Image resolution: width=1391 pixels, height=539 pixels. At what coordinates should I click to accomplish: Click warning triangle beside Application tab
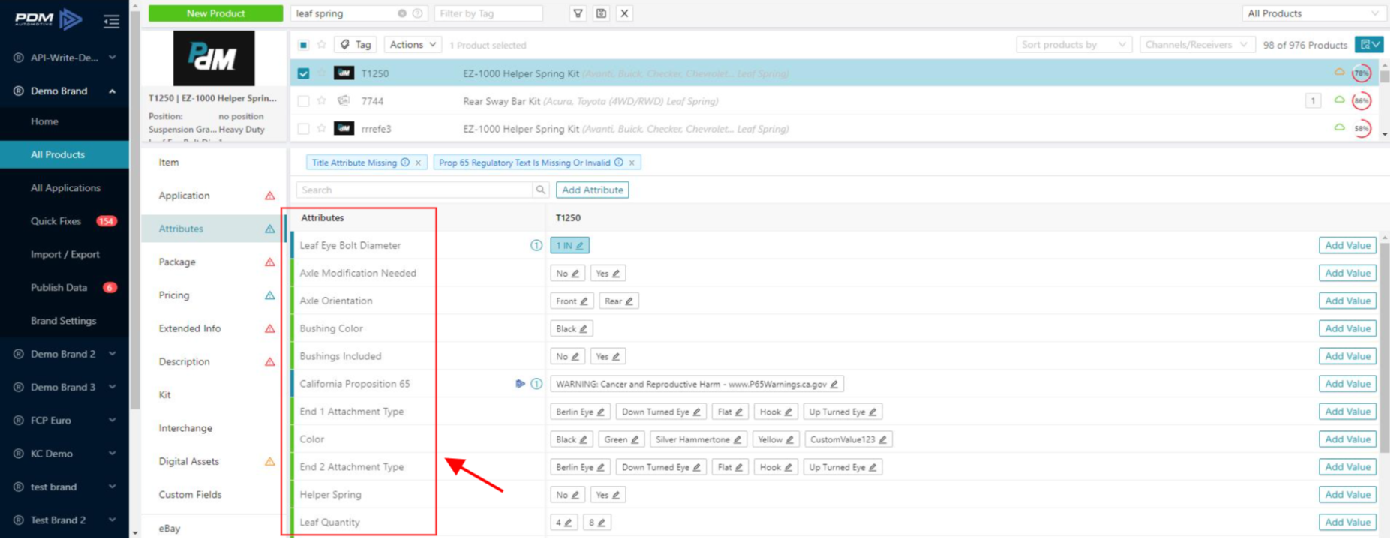pos(269,196)
